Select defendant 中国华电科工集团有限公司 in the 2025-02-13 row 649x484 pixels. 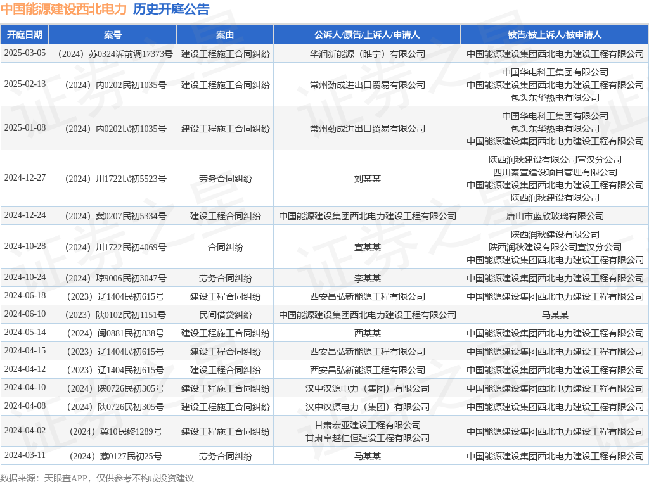(555, 72)
